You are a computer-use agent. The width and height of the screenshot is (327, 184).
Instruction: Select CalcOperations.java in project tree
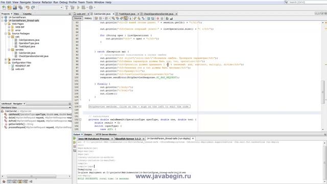[29, 40]
